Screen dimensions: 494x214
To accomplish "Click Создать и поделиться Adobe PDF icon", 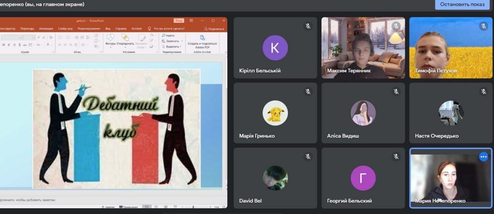I will 202,38.
